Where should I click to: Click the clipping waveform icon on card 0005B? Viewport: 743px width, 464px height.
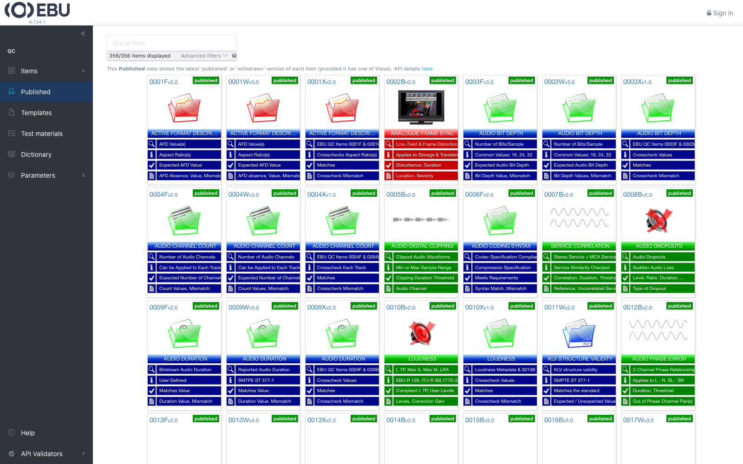click(x=421, y=219)
